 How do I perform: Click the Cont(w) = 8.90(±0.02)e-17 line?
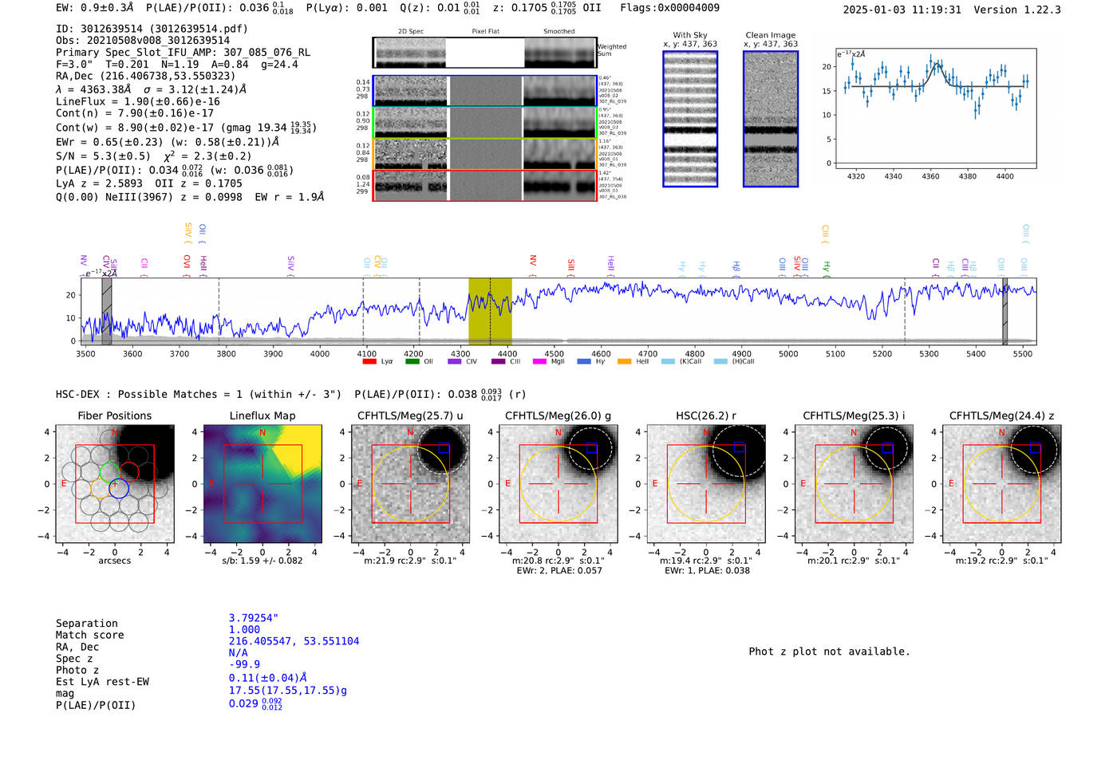[x=186, y=128]
